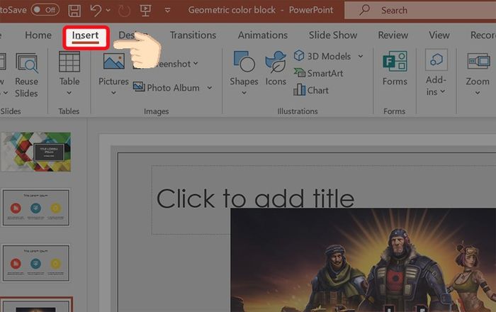
Task: Start presentation from beginning icon
Action: 145,10
